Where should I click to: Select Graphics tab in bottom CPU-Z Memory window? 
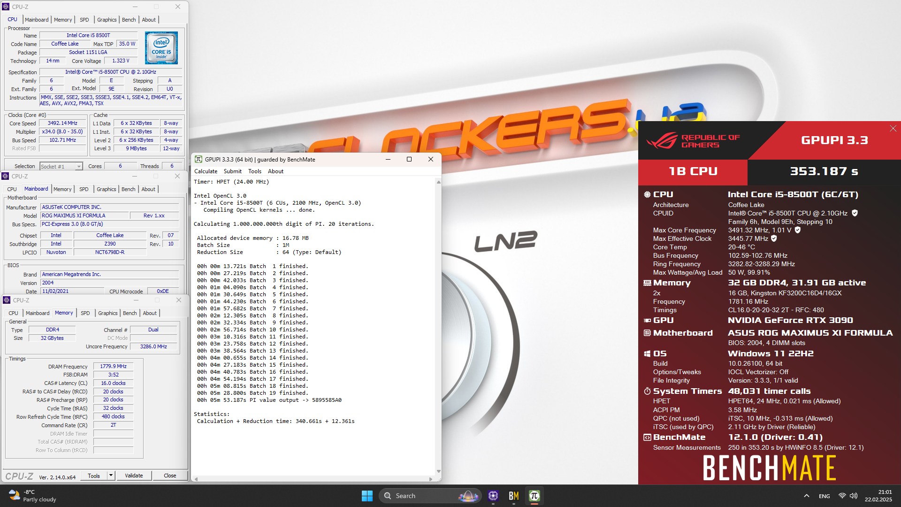coord(108,313)
